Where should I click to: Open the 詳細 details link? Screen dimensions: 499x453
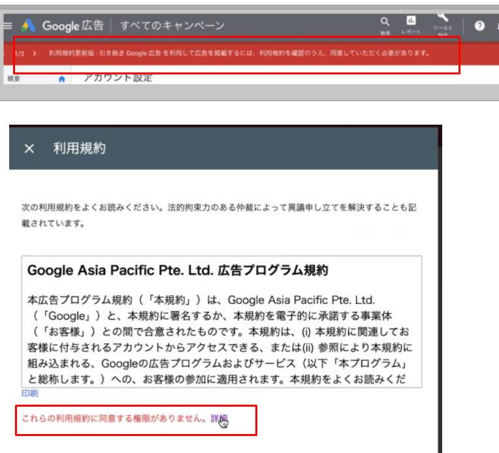coord(218,418)
